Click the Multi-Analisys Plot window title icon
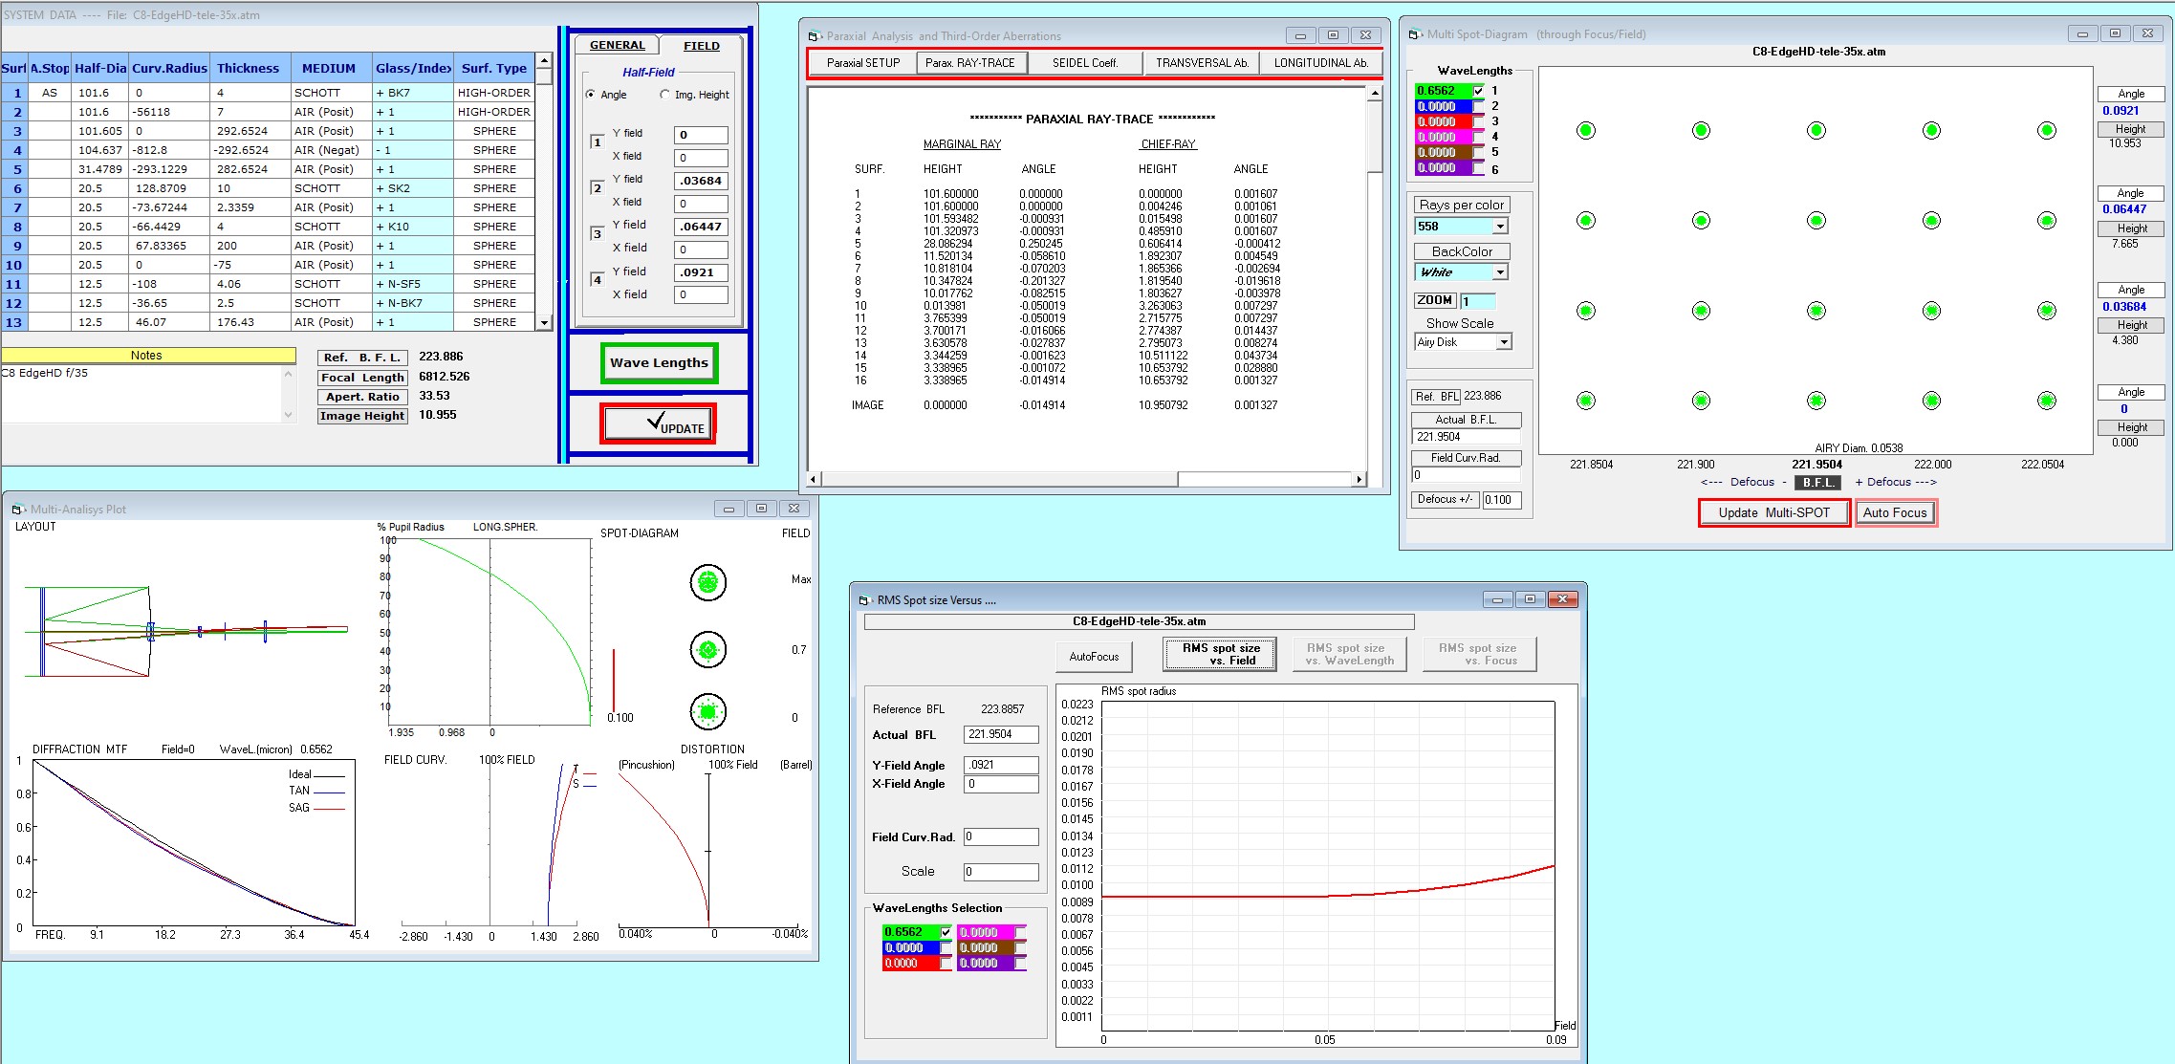2175x1064 pixels. pyautogui.click(x=18, y=510)
